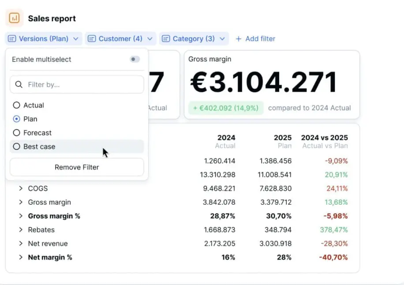Expand the COGS row
This screenshot has height=285, width=404.
tap(20, 188)
